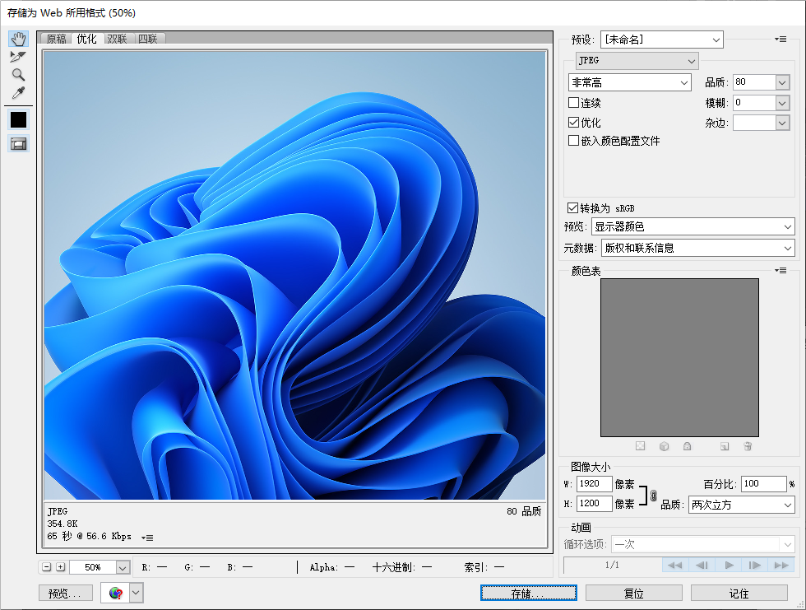The height and width of the screenshot is (610, 806).
Task: Switch to the 四联 (4-Up) tab
Action: pyautogui.click(x=148, y=39)
